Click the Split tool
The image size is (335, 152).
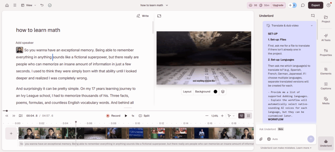(144, 116)
